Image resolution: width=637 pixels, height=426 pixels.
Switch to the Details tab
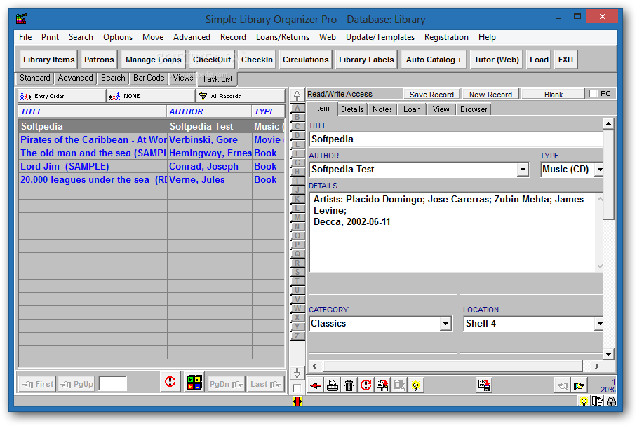[352, 109]
